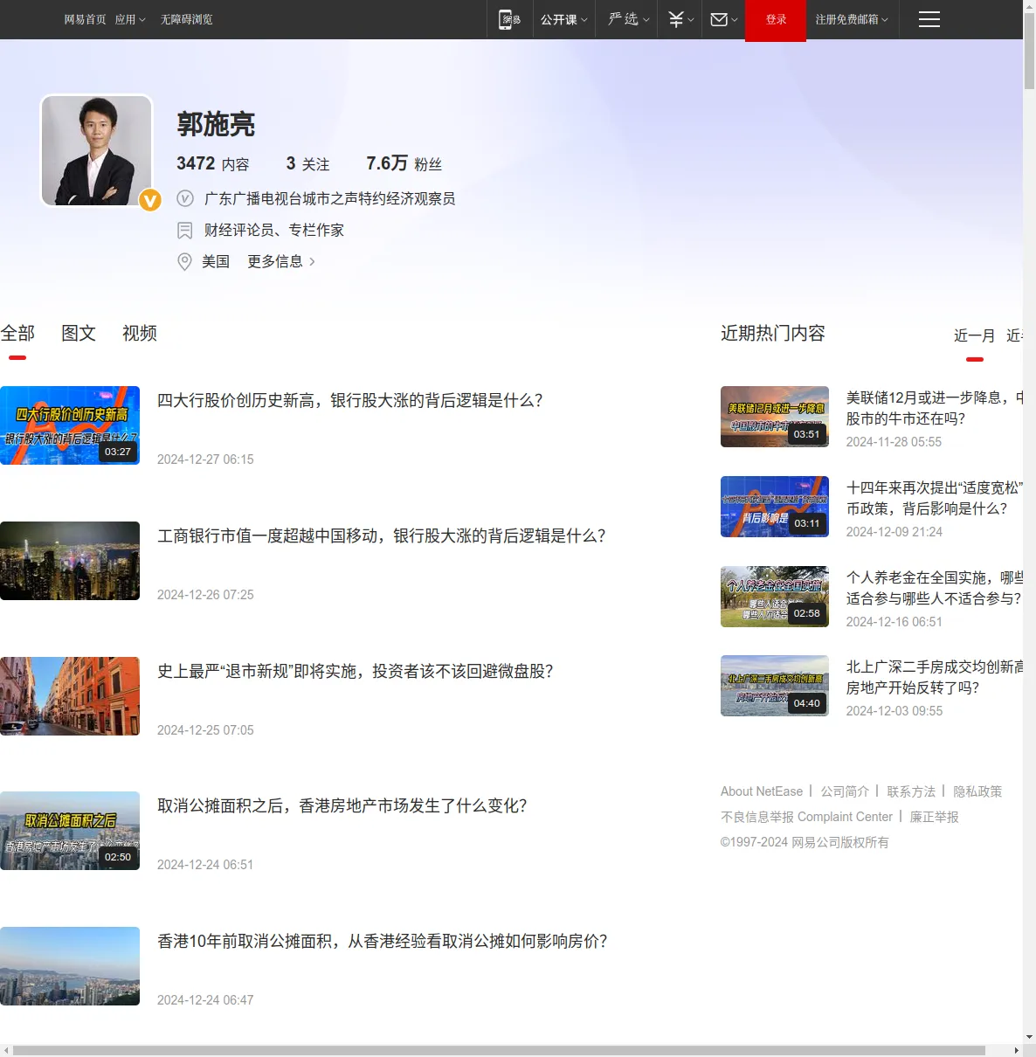Expand the 注册免费邮箱 dropdown

point(852,19)
